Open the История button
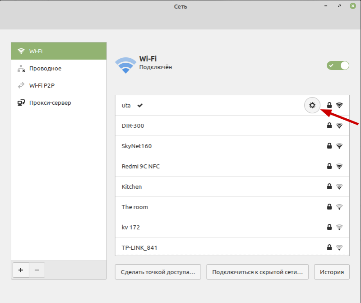 click(x=332, y=272)
